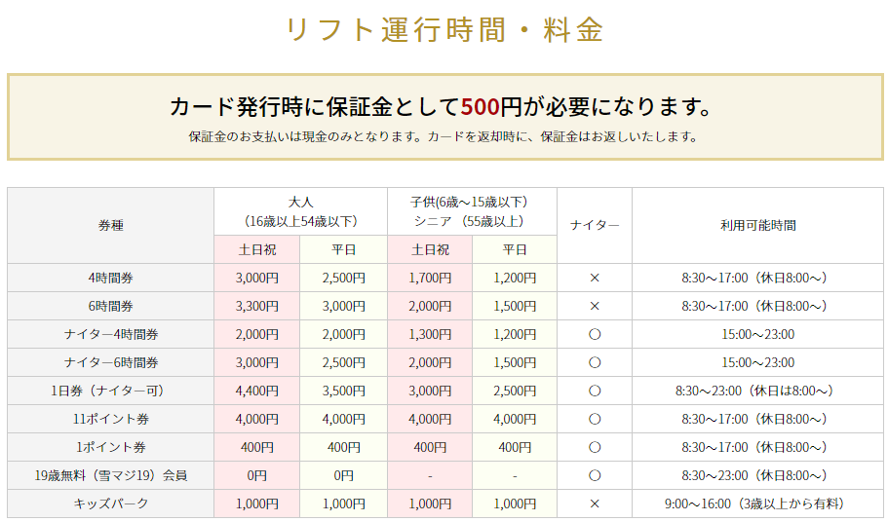Select the 500円 deposit notice headline
This screenshot has height=522, width=888.
(442, 106)
